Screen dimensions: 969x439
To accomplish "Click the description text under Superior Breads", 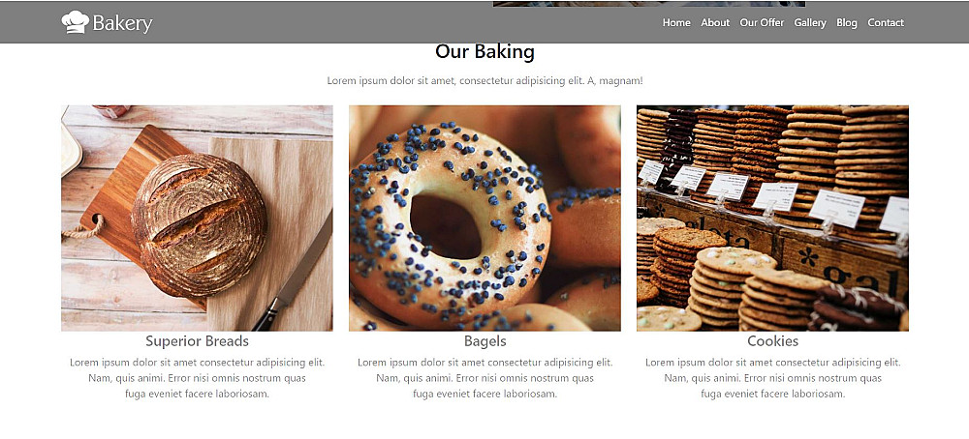I will (197, 378).
